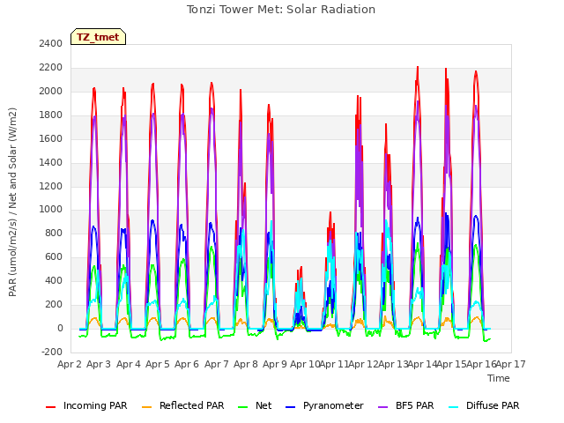Click the 1000 y-axis tick label
The height and width of the screenshot is (423, 564).
(51, 210)
